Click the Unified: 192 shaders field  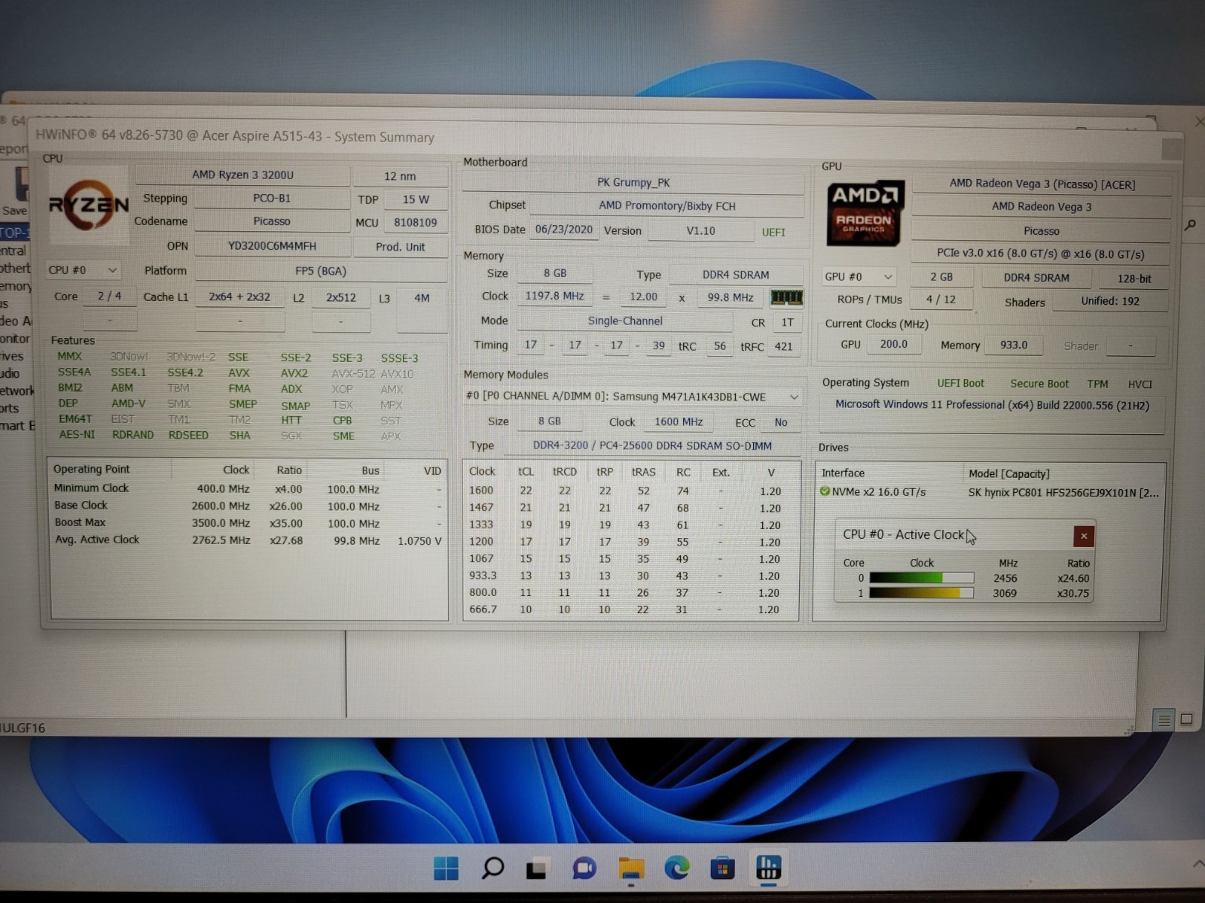[x=1110, y=301]
